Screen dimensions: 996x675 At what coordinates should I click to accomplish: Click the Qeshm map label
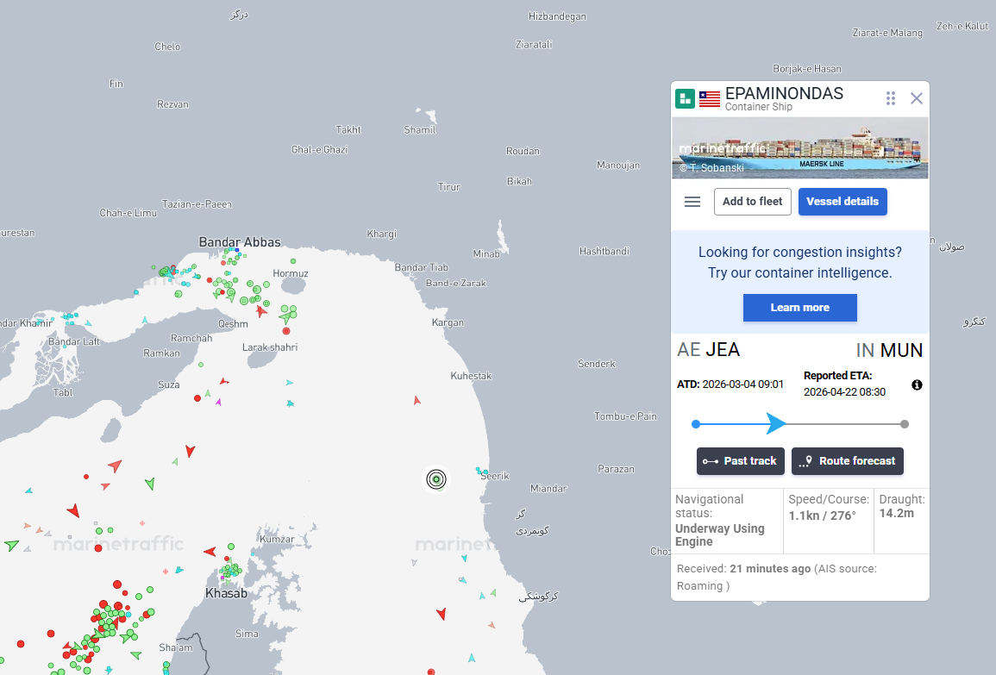click(233, 324)
